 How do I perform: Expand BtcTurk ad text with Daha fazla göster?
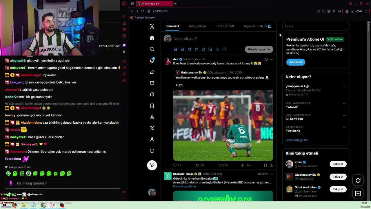(x=185, y=186)
